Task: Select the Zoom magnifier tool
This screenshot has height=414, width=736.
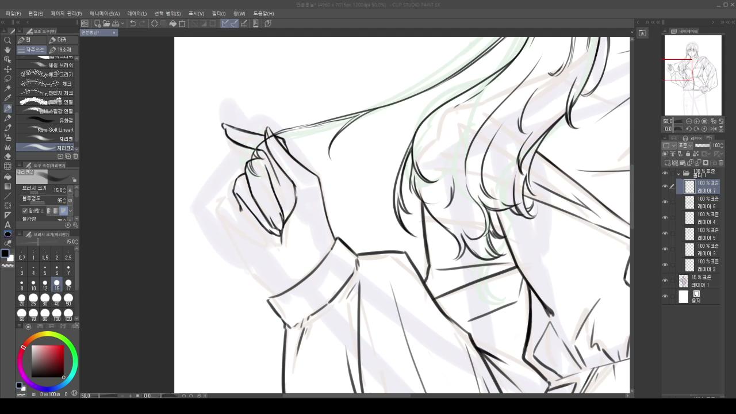Action: pos(7,40)
